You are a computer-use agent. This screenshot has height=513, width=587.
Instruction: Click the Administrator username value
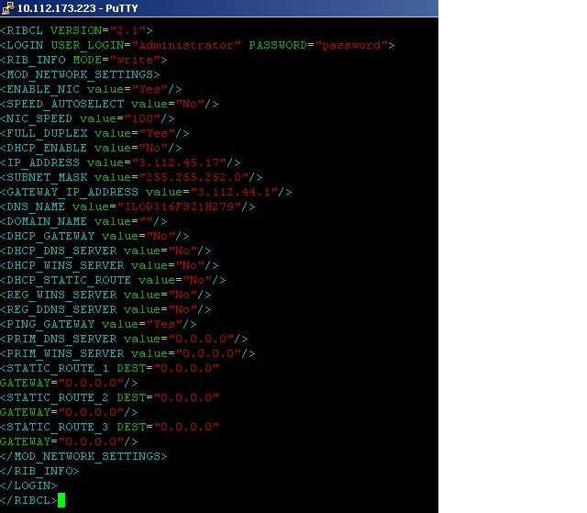tap(186, 45)
